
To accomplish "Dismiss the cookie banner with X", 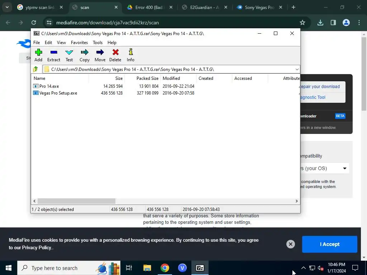I will pyautogui.click(x=290, y=244).
